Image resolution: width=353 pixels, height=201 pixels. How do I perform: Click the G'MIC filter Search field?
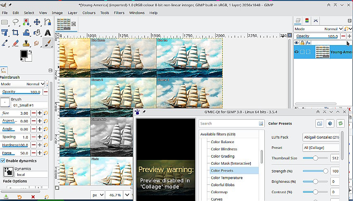pyautogui.click(x=229, y=123)
